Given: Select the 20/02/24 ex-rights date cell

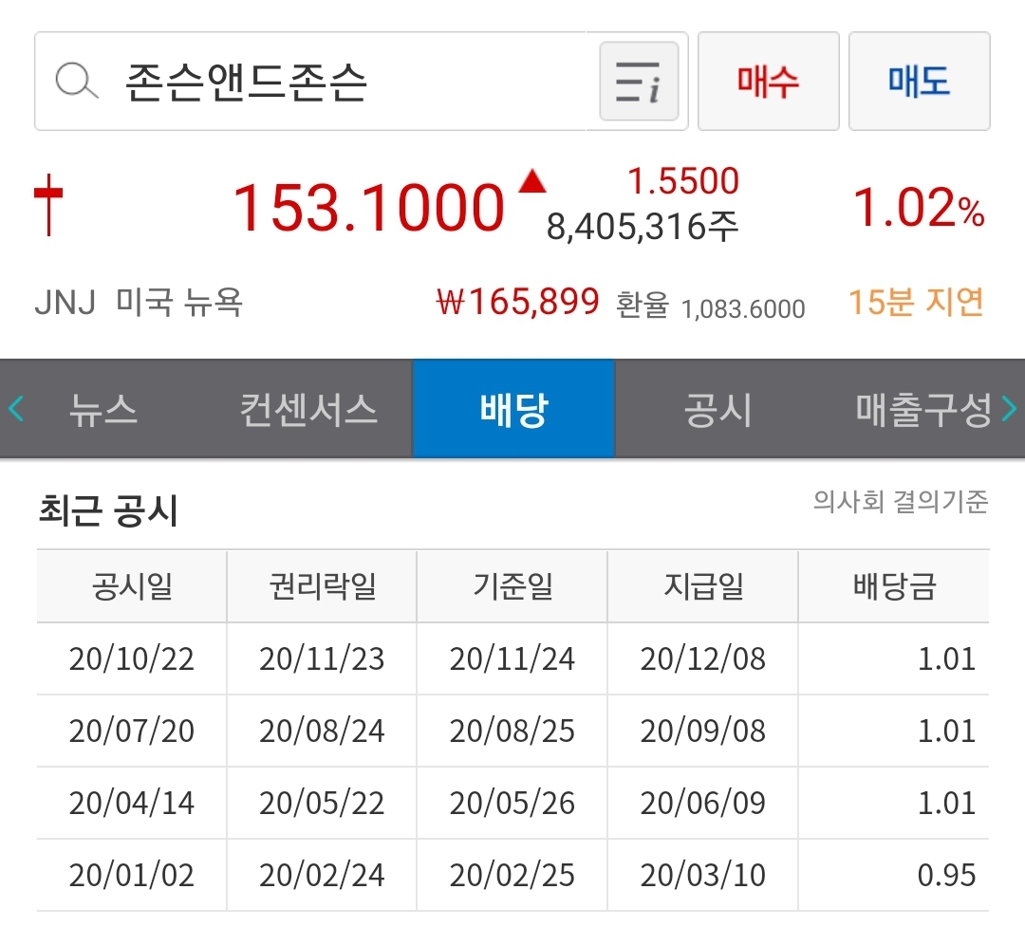Looking at the screenshot, I should [323, 875].
